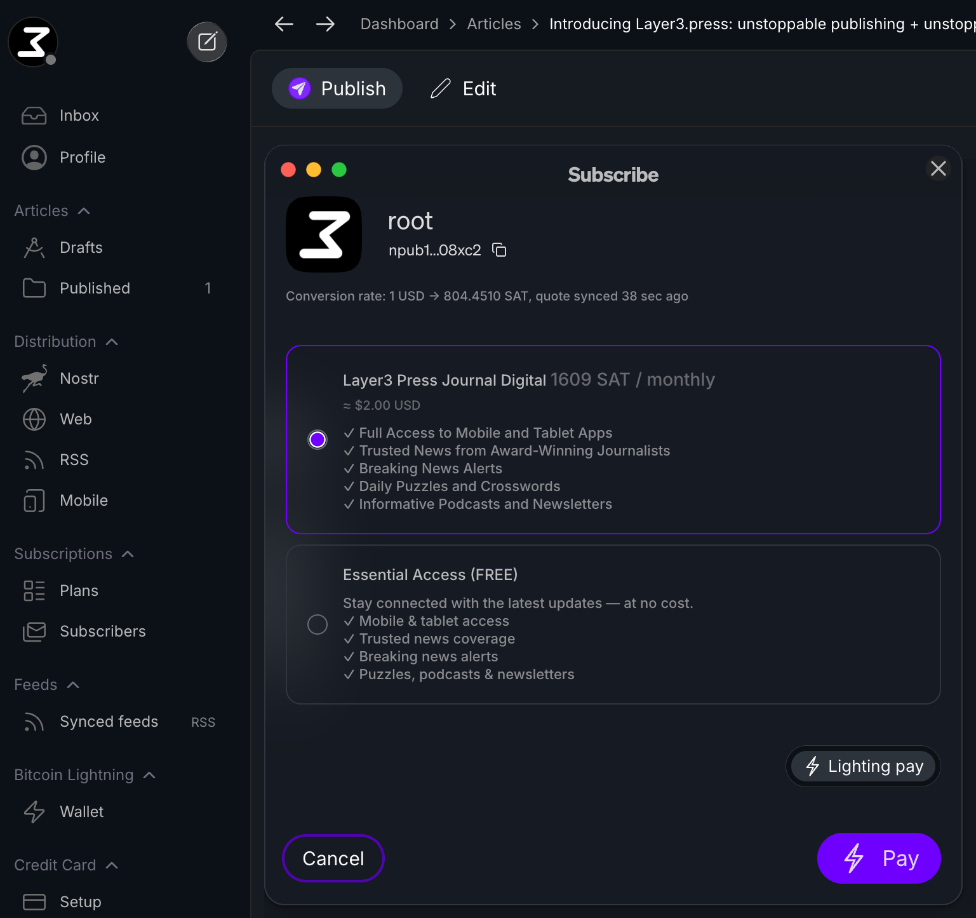Collapse the Articles section
Viewport: 976px width, 918px height.
coord(84,211)
